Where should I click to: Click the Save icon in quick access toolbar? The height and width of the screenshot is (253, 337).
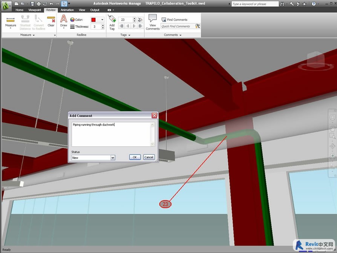[32, 4]
